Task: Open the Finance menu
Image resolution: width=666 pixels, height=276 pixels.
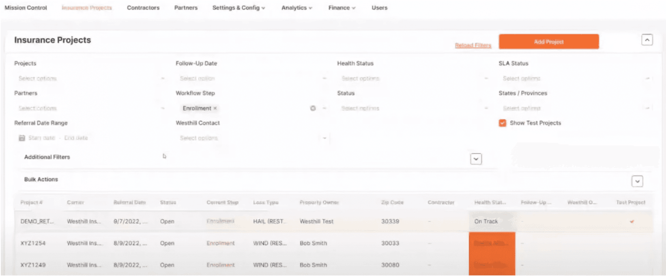Action: point(342,8)
